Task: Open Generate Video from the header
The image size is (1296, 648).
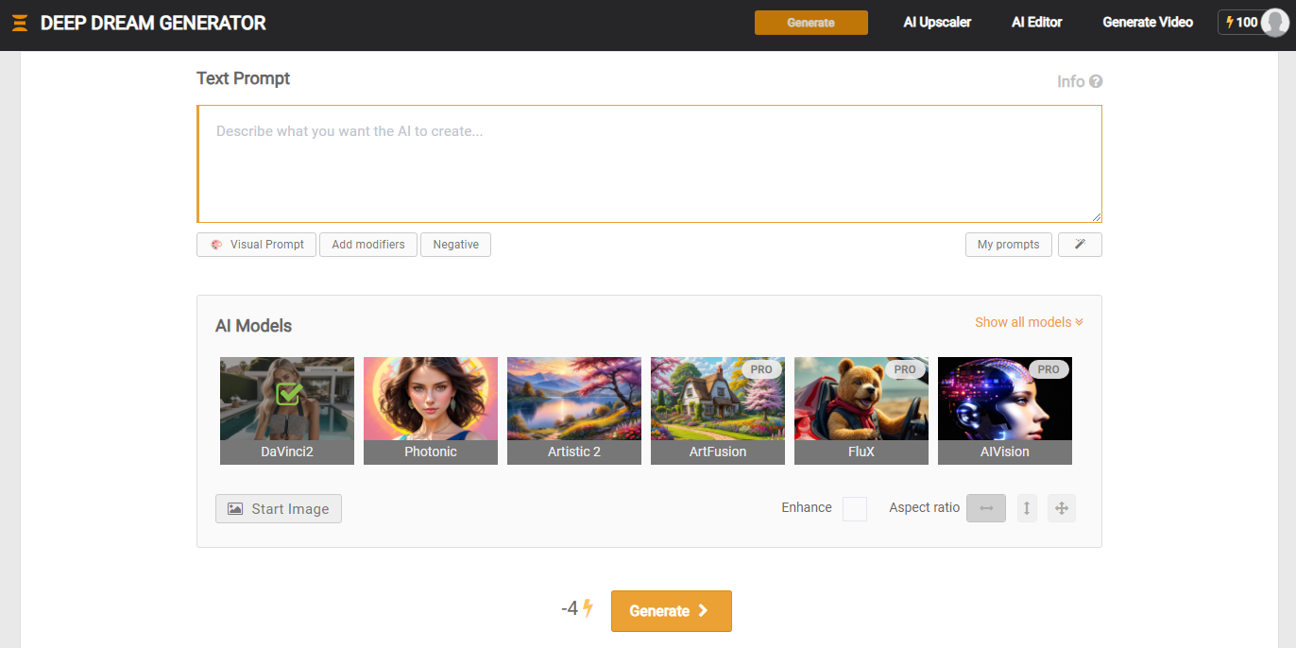Action: [x=1148, y=23]
